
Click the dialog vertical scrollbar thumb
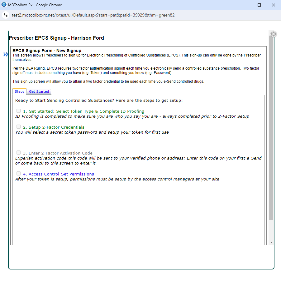[271, 128]
